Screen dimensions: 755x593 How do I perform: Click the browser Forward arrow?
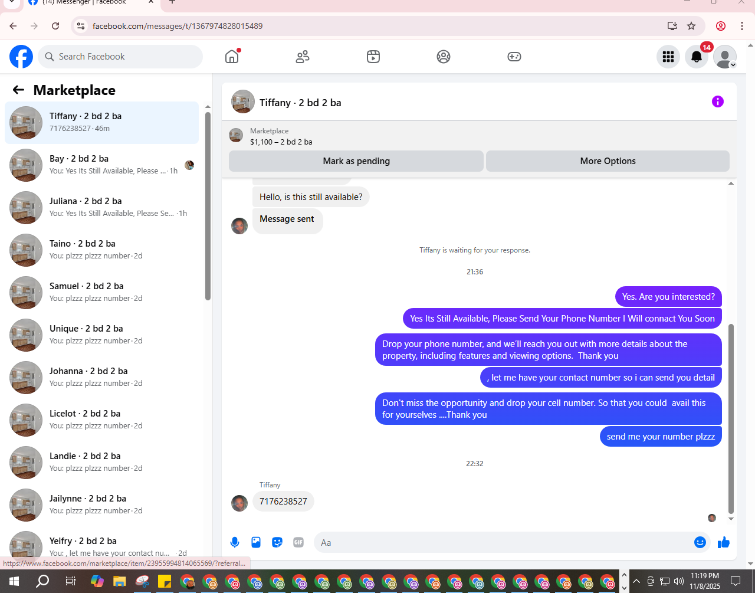[x=34, y=26]
